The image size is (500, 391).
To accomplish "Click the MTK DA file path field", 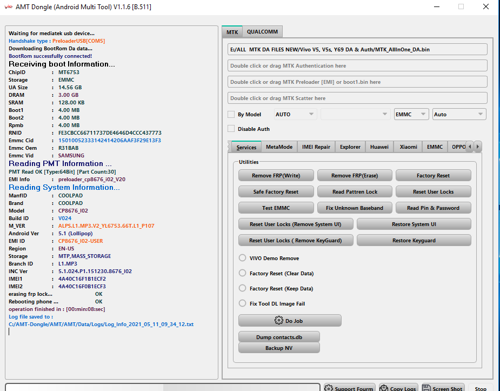I will [357, 49].
